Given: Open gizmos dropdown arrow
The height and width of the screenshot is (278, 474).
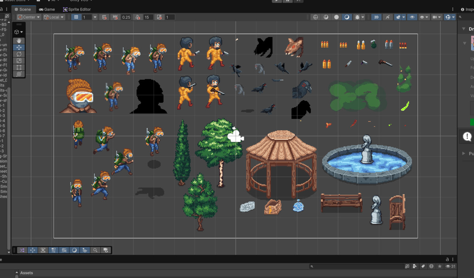Looking at the screenshot, I should click(453, 17).
